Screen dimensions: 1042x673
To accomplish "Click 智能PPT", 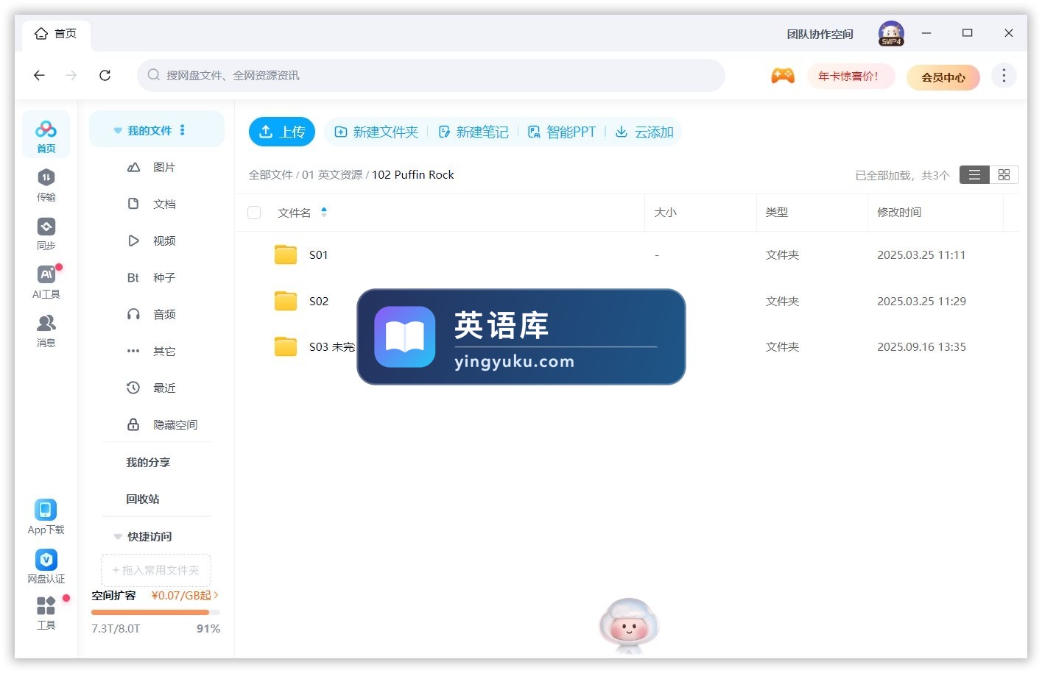I will (562, 132).
